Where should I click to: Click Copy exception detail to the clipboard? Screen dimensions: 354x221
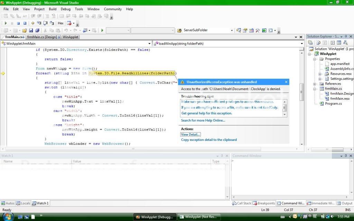coord(209,140)
